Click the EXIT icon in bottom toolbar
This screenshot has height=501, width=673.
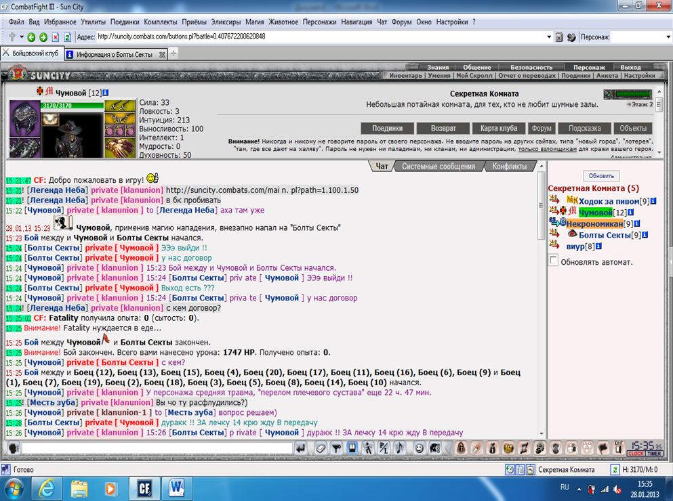click(x=619, y=448)
